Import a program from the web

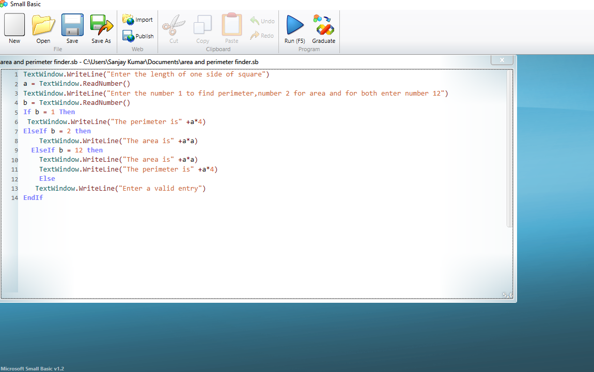click(x=137, y=20)
